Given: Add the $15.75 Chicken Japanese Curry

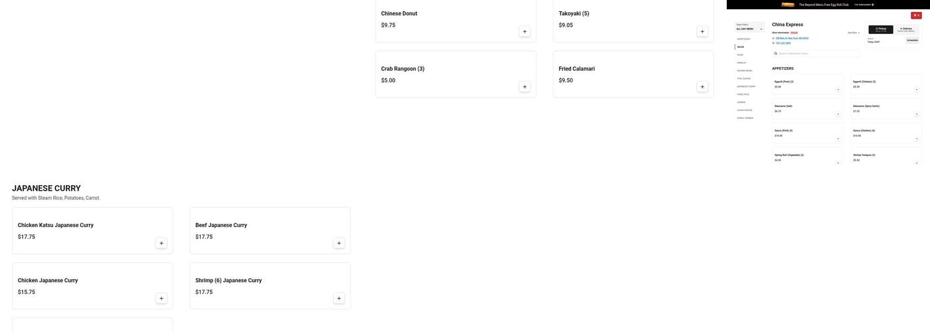Looking at the screenshot, I should (x=161, y=298).
